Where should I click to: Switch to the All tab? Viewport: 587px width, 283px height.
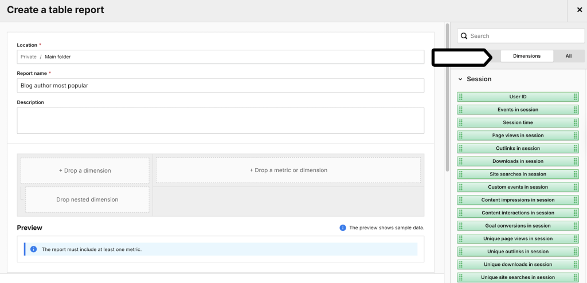pos(569,56)
